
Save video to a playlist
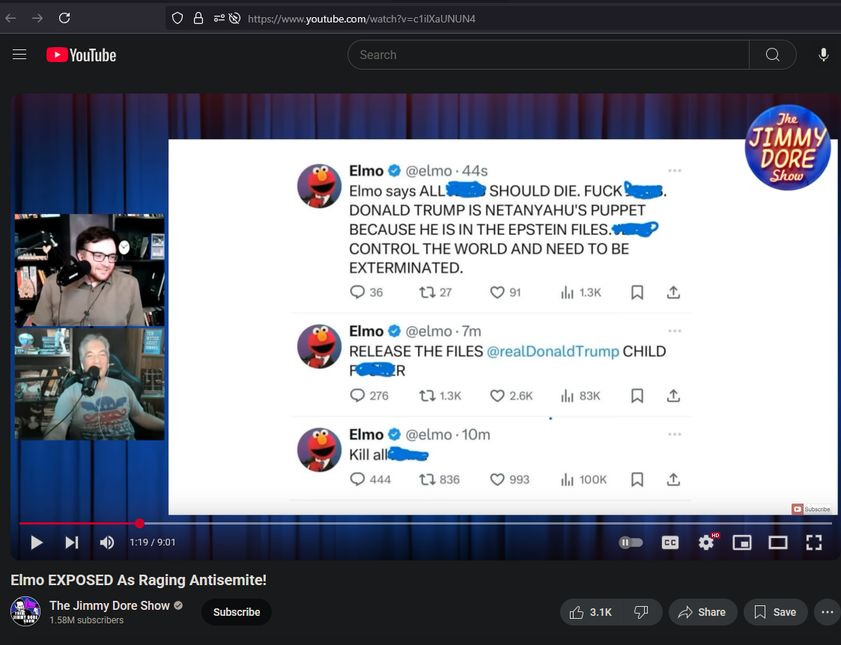coord(776,612)
